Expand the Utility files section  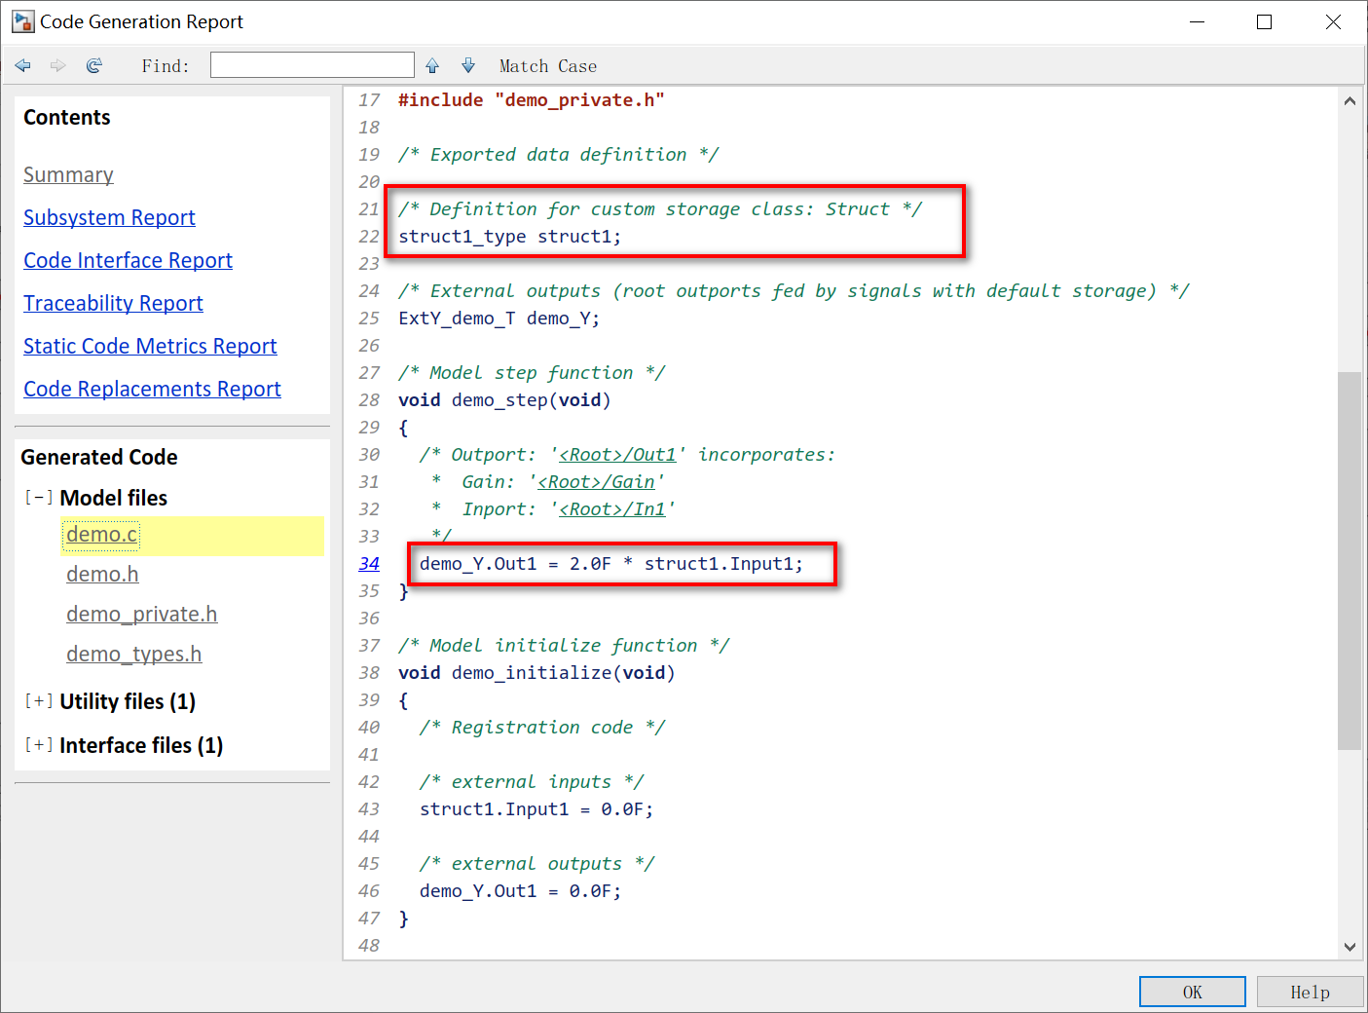39,701
